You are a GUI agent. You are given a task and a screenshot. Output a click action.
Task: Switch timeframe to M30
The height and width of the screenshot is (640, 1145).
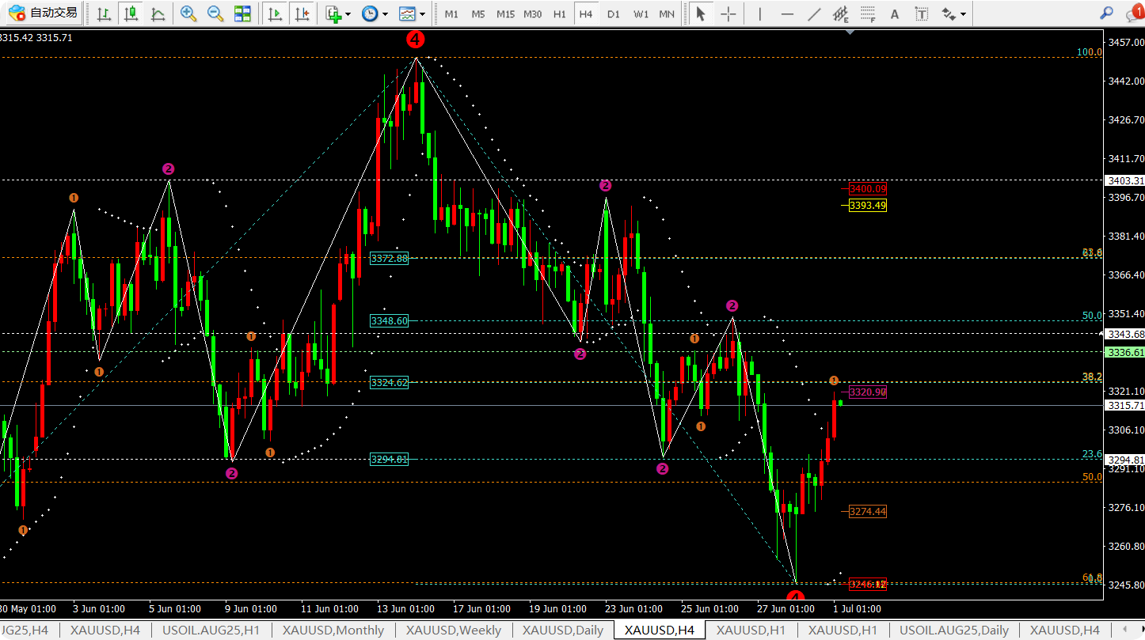pyautogui.click(x=533, y=14)
